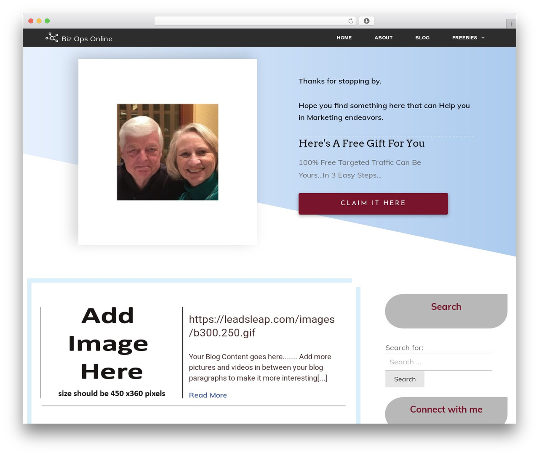Screen dimensions: 539x456
Task: Click the Connect with me heading
Action: point(446,410)
